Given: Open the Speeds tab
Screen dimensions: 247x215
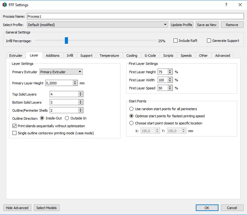Looking at the screenshot, I should (186, 56).
